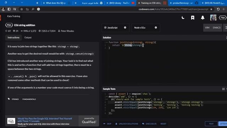
Task: Bookmark this page with the star icon
Action: (22, 9)
